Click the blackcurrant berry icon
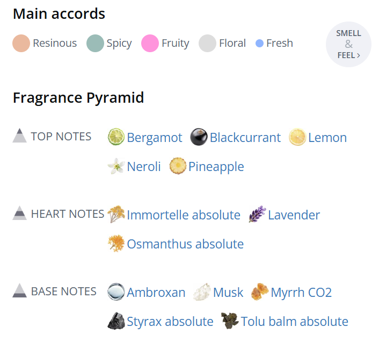 pyautogui.click(x=199, y=137)
